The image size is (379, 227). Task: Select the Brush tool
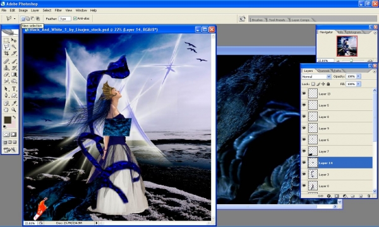14,62
